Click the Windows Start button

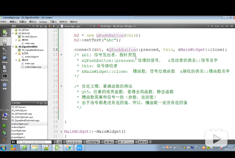click(3, 148)
